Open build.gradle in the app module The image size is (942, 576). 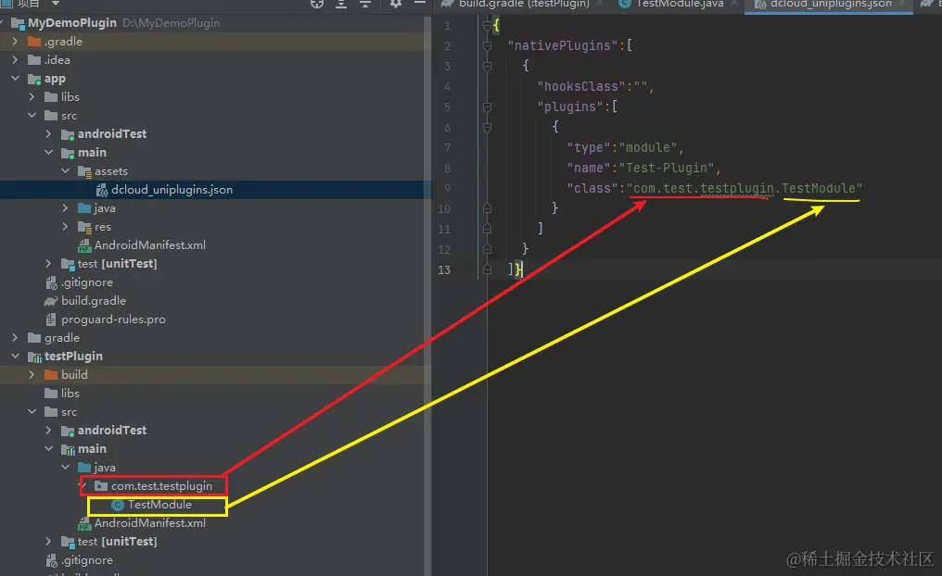pos(93,301)
